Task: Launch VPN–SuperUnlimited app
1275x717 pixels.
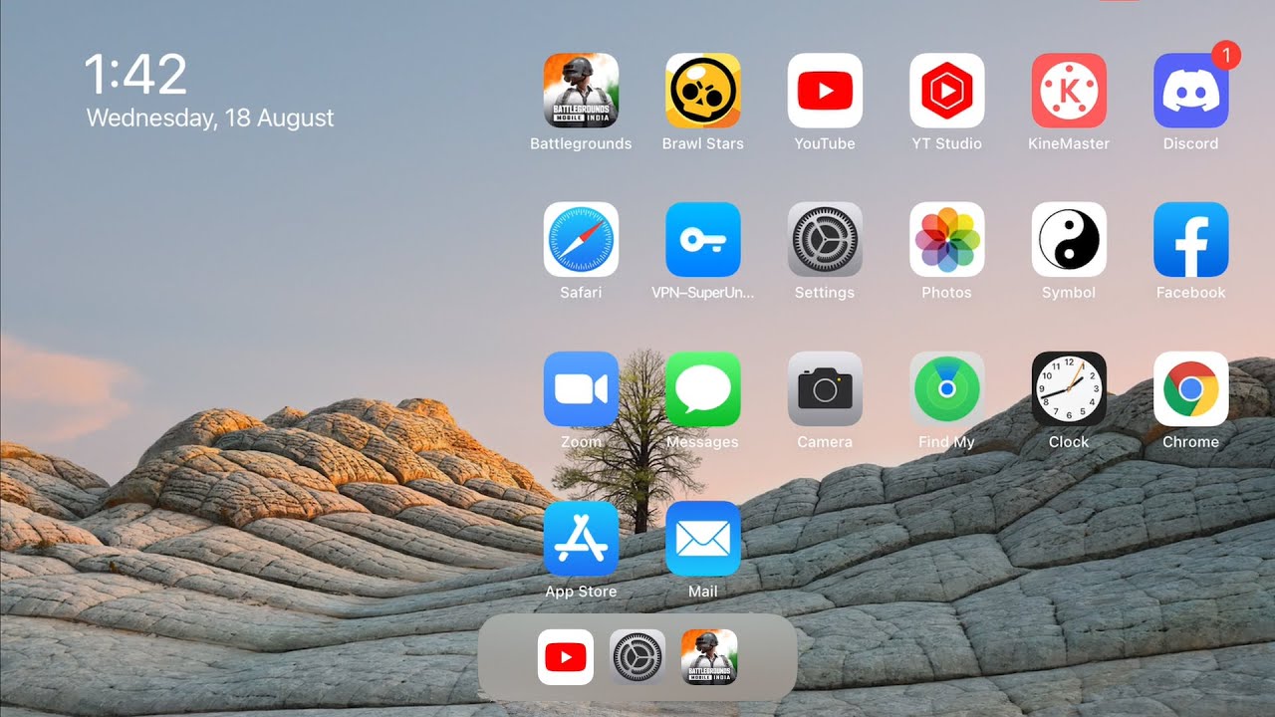Action: click(703, 240)
